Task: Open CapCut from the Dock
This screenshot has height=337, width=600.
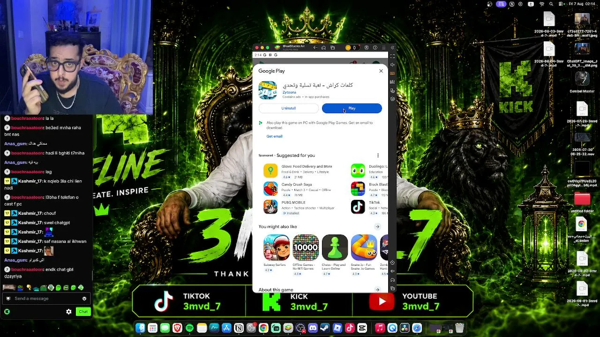Action: (362, 328)
